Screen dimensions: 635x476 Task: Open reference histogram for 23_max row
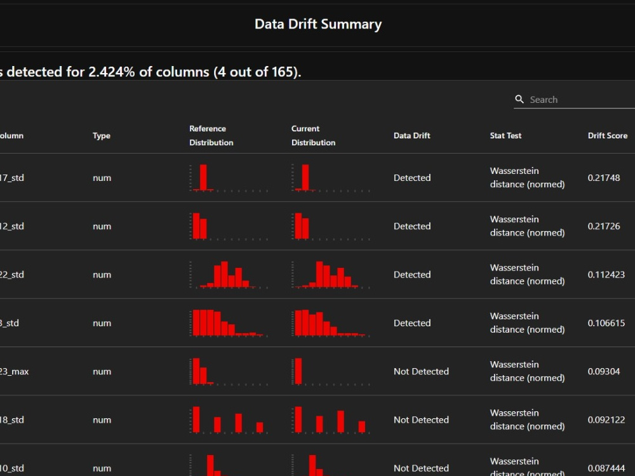229,371
